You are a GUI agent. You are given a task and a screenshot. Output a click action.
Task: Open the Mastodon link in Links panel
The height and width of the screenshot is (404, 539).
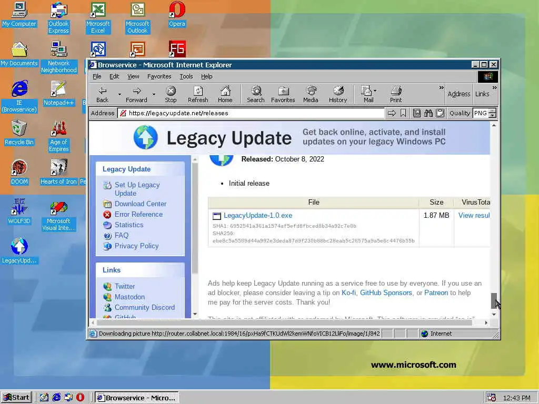(129, 297)
